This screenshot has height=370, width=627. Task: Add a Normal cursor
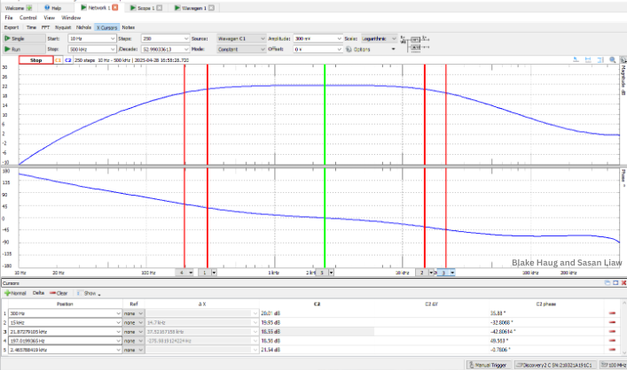tap(15, 293)
